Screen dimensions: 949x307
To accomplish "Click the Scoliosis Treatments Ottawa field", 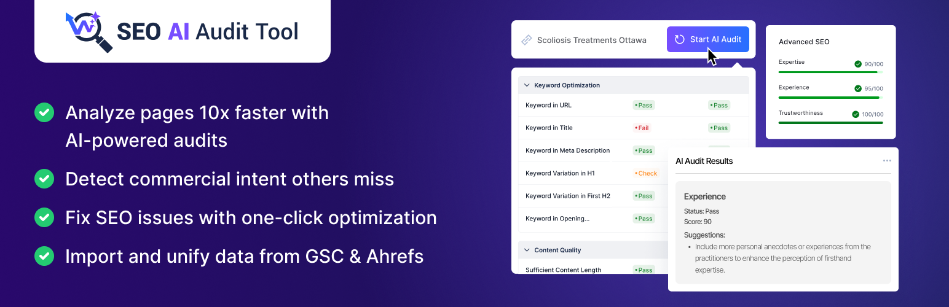I will point(591,40).
